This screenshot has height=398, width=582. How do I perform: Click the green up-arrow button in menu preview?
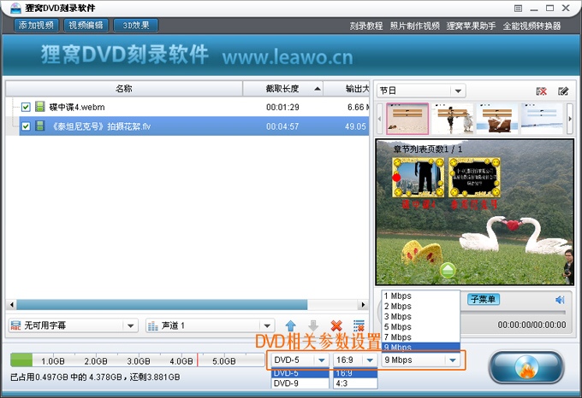click(448, 270)
